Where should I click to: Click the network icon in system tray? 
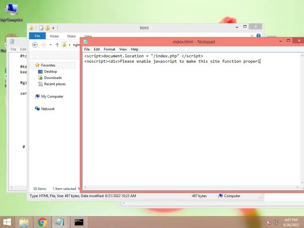pyautogui.click(x=276, y=222)
